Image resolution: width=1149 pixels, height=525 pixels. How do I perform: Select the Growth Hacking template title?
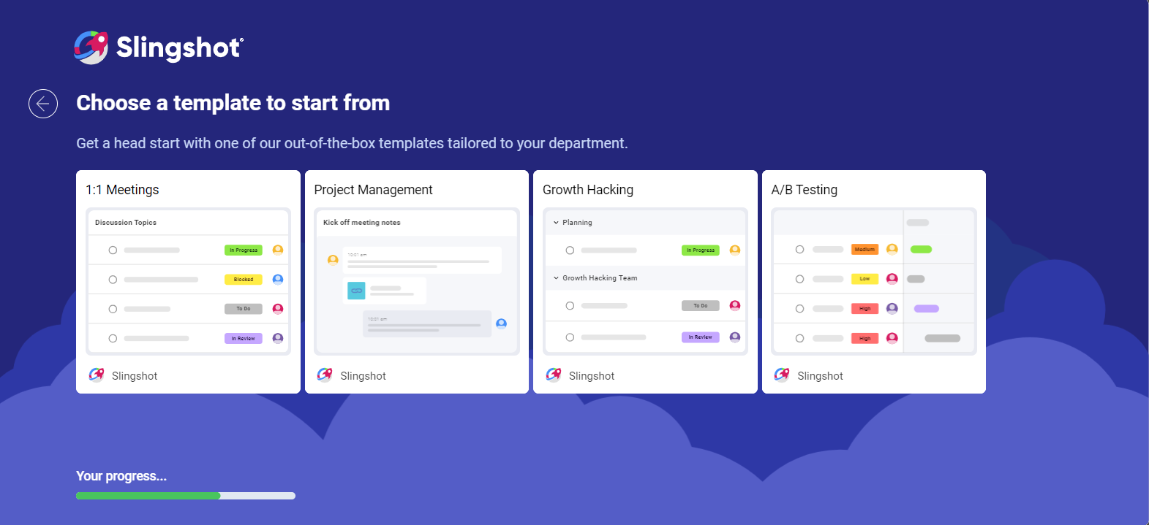pyautogui.click(x=588, y=190)
